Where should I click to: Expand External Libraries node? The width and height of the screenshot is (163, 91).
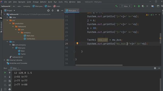(x=5, y=60)
